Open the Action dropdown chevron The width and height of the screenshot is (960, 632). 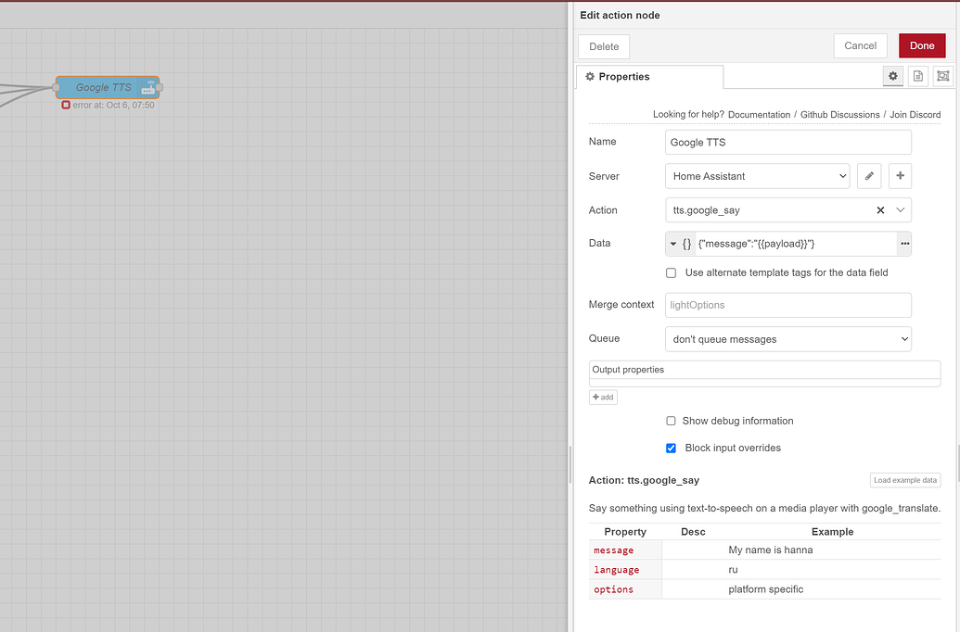click(900, 209)
